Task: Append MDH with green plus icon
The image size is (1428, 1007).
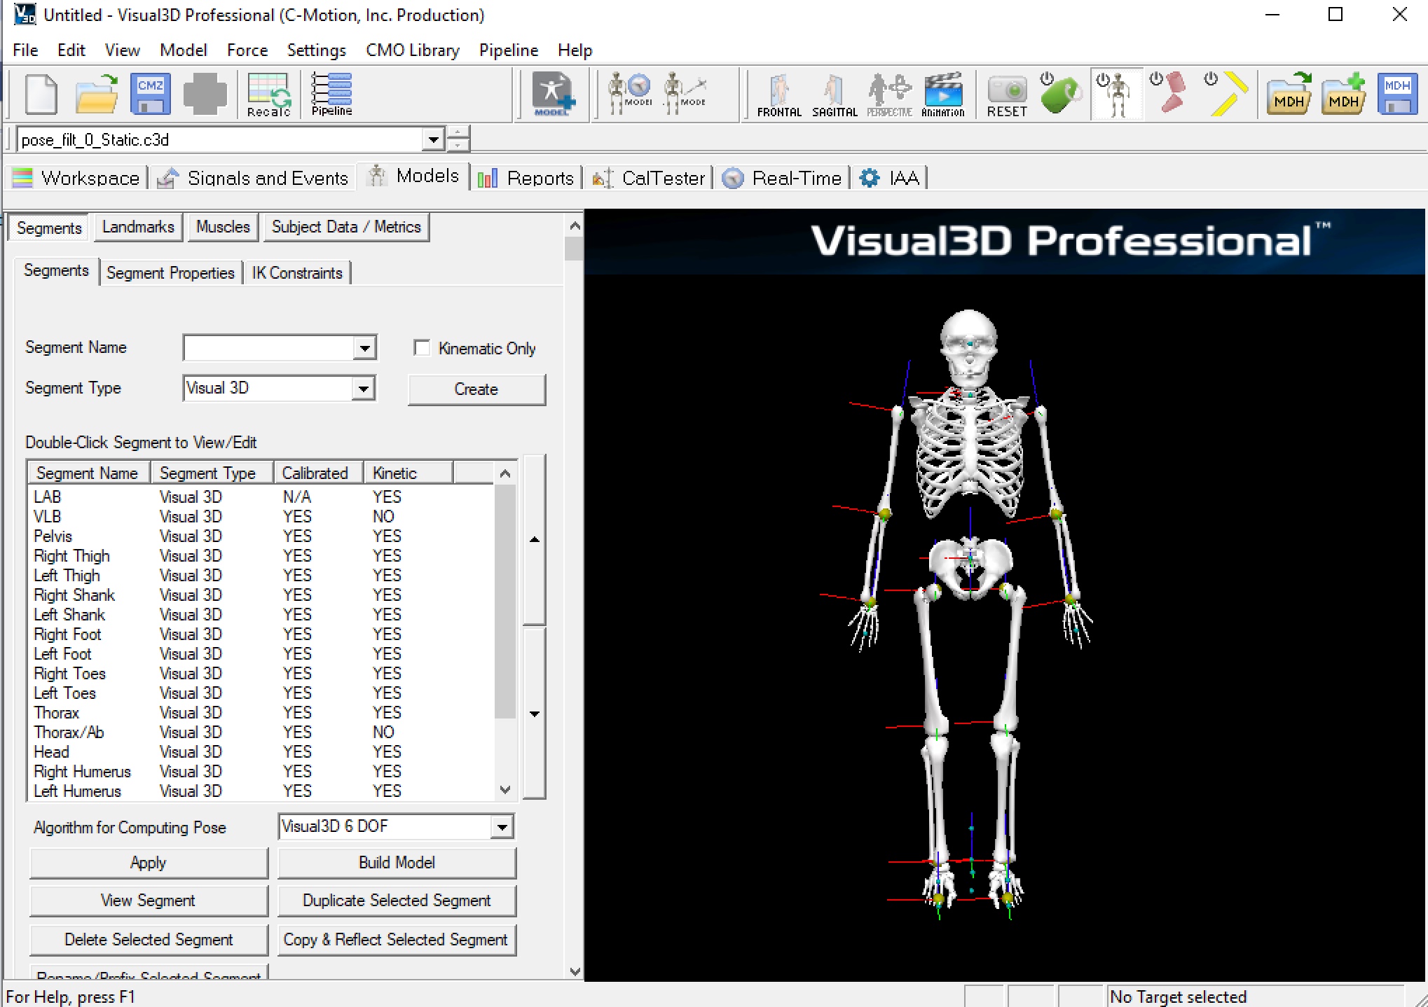Action: coord(1344,94)
